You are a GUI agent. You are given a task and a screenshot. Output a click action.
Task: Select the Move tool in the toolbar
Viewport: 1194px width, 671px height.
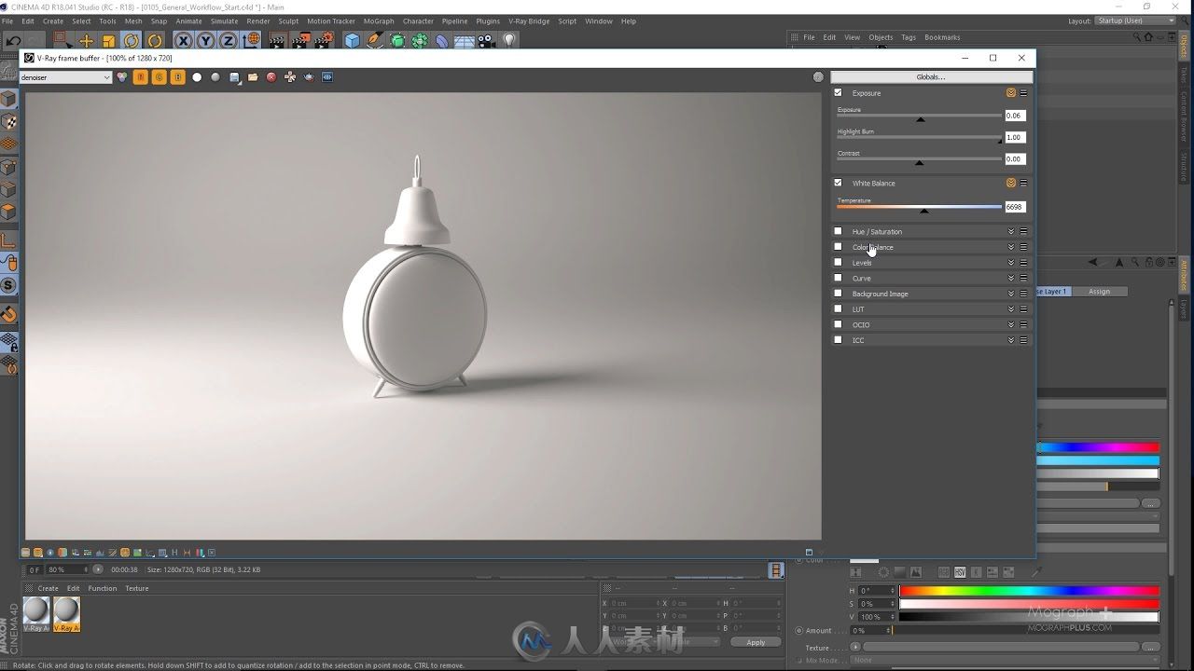click(x=86, y=40)
